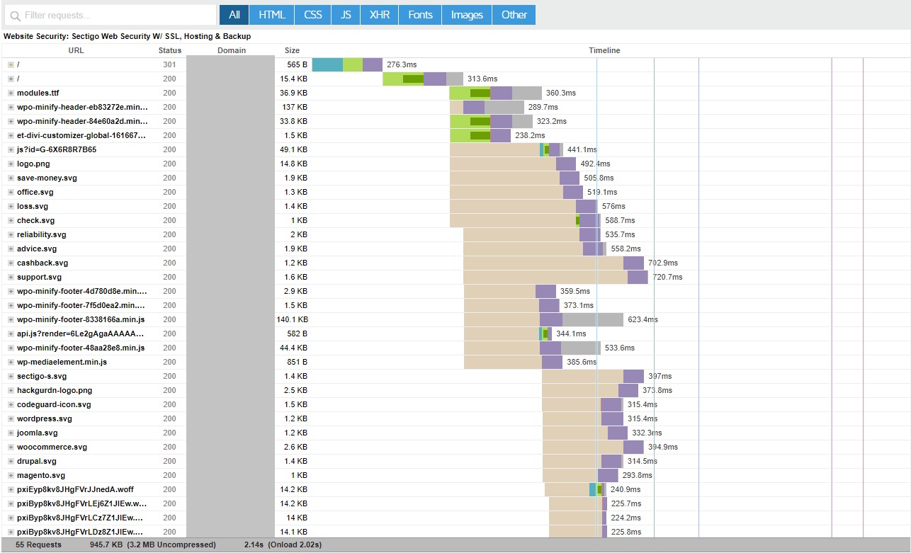911x553 pixels.
Task: Expand the woocommerce.svg request row
Action: point(11,447)
